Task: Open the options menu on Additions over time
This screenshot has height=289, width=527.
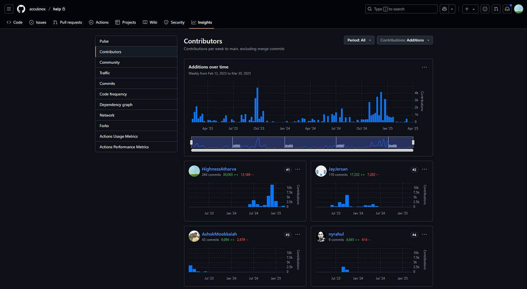Action: [x=425, y=67]
